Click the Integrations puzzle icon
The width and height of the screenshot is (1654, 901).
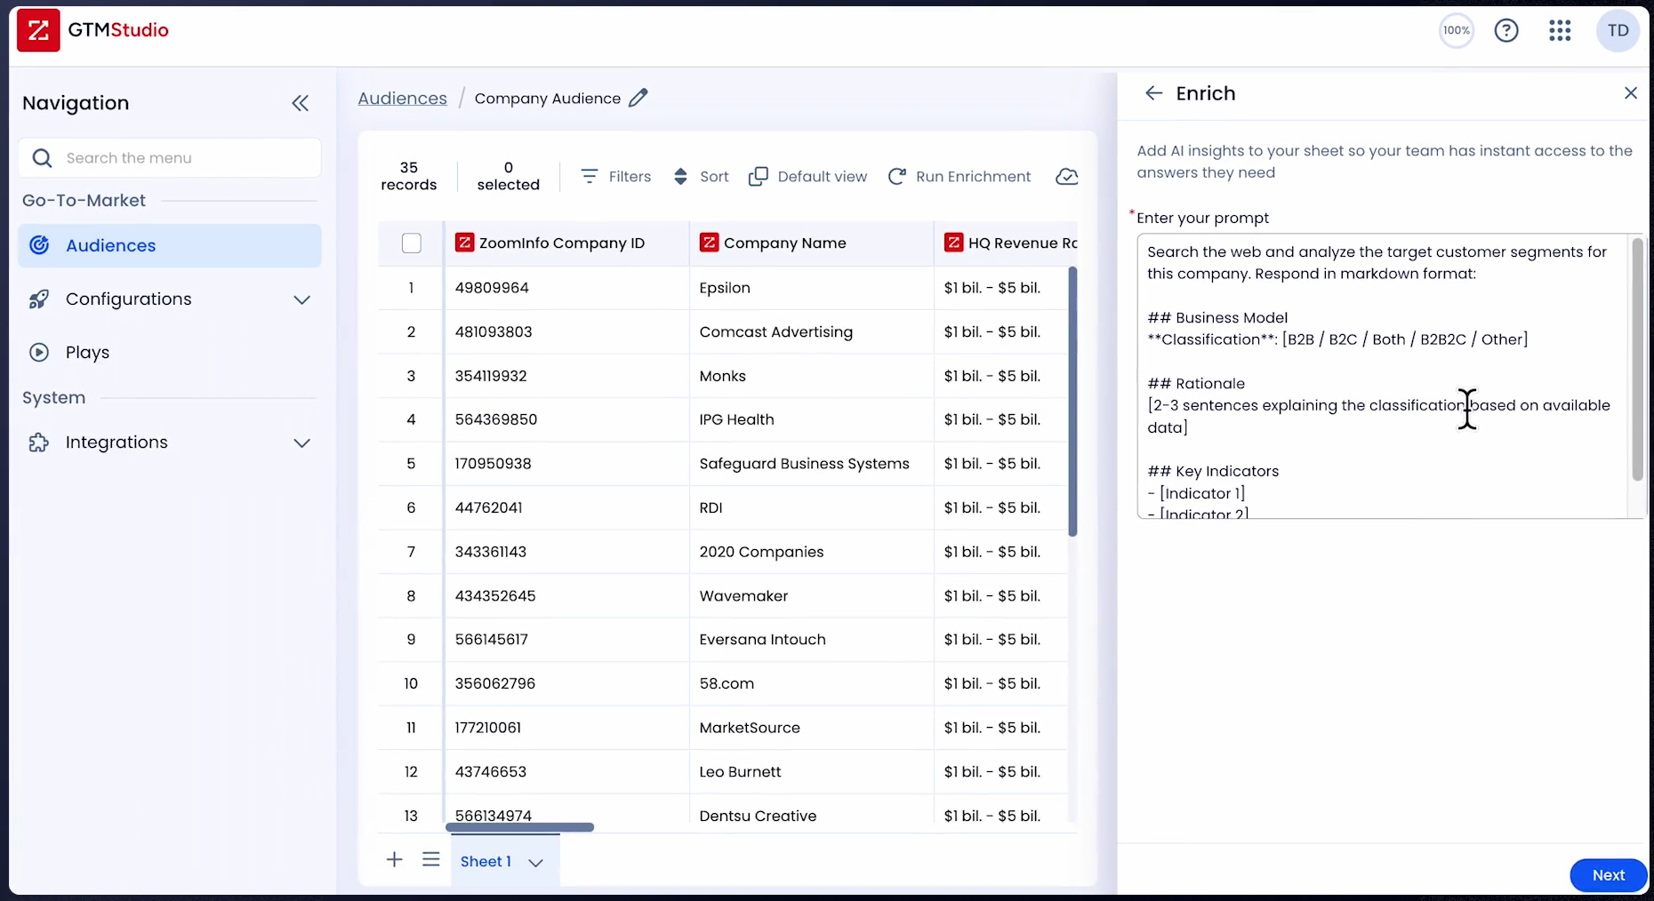tap(39, 443)
